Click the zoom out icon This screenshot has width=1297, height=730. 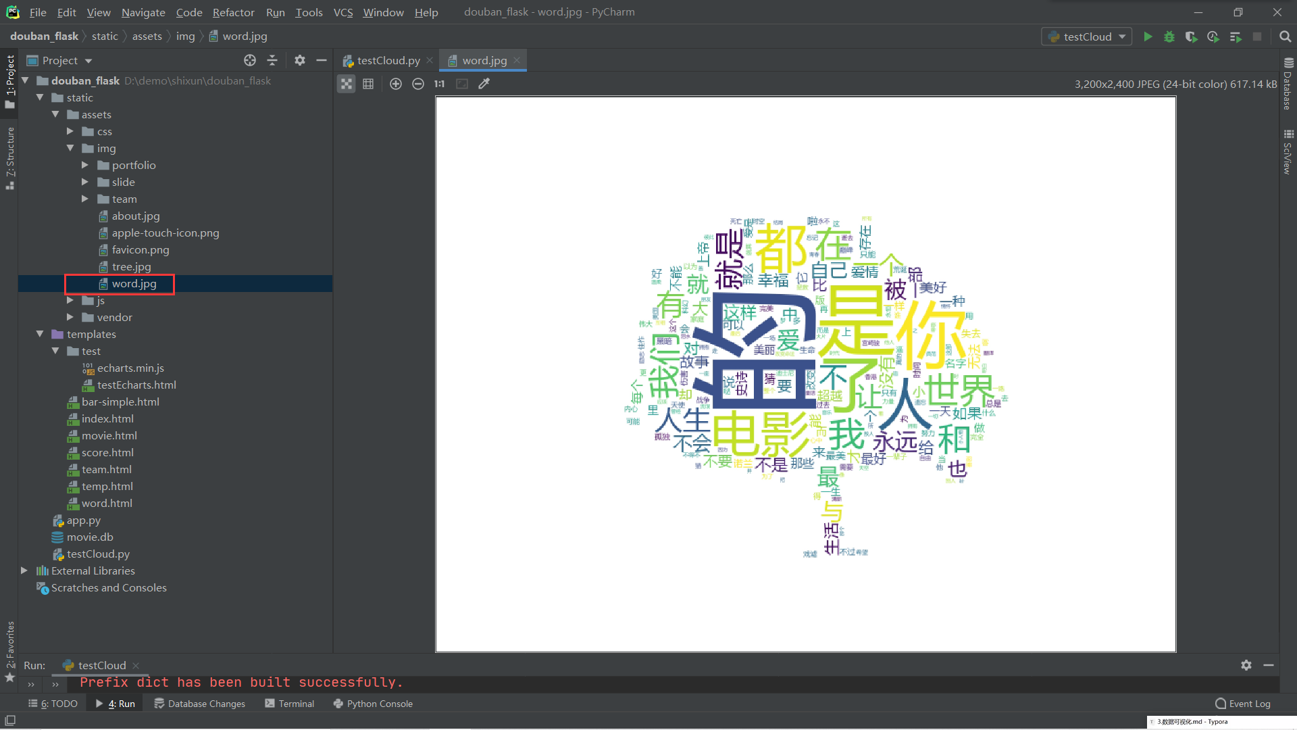[x=418, y=84]
